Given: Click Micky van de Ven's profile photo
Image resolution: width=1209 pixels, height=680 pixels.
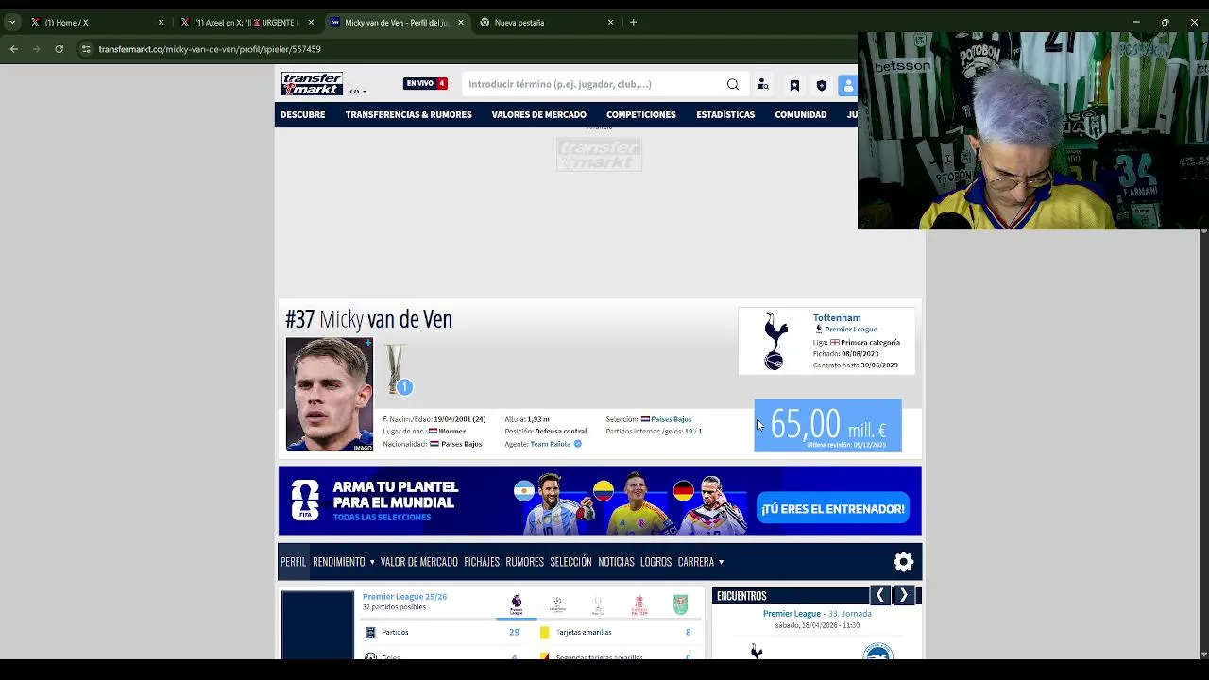Looking at the screenshot, I should [x=330, y=394].
